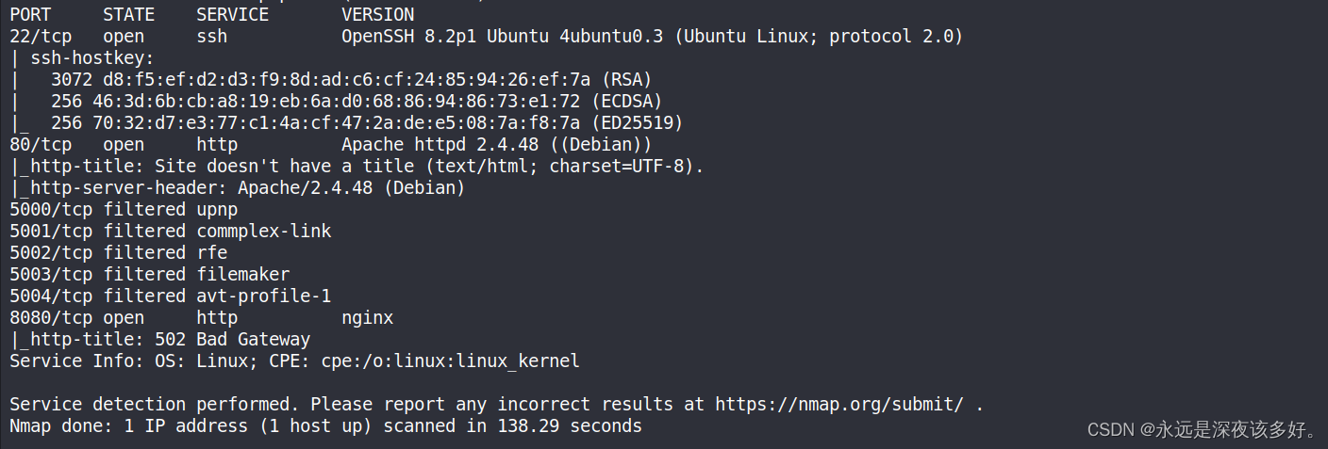Click the Nmap done summary line
This screenshot has width=1328, height=449.
coord(325,425)
